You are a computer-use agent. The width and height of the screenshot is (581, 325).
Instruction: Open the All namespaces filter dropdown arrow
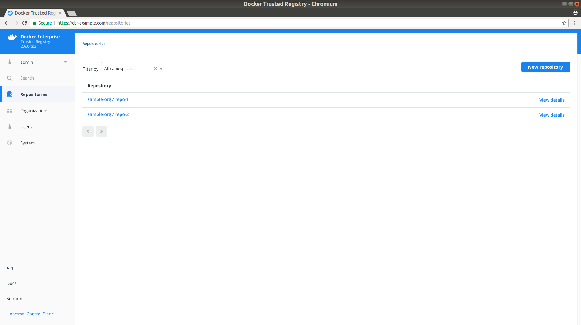161,69
